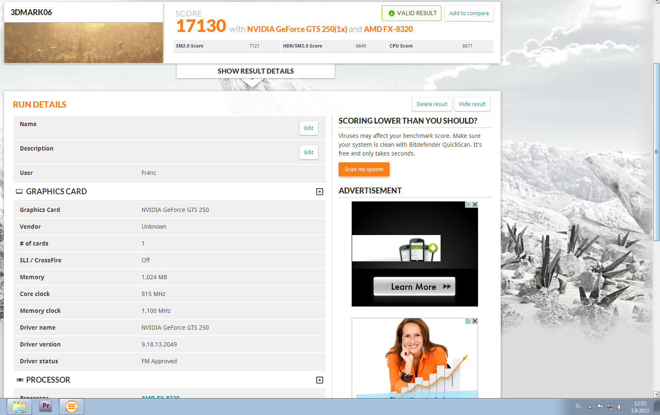Click Driver status FM Approved
This screenshot has height=415, width=660.
[159, 361]
